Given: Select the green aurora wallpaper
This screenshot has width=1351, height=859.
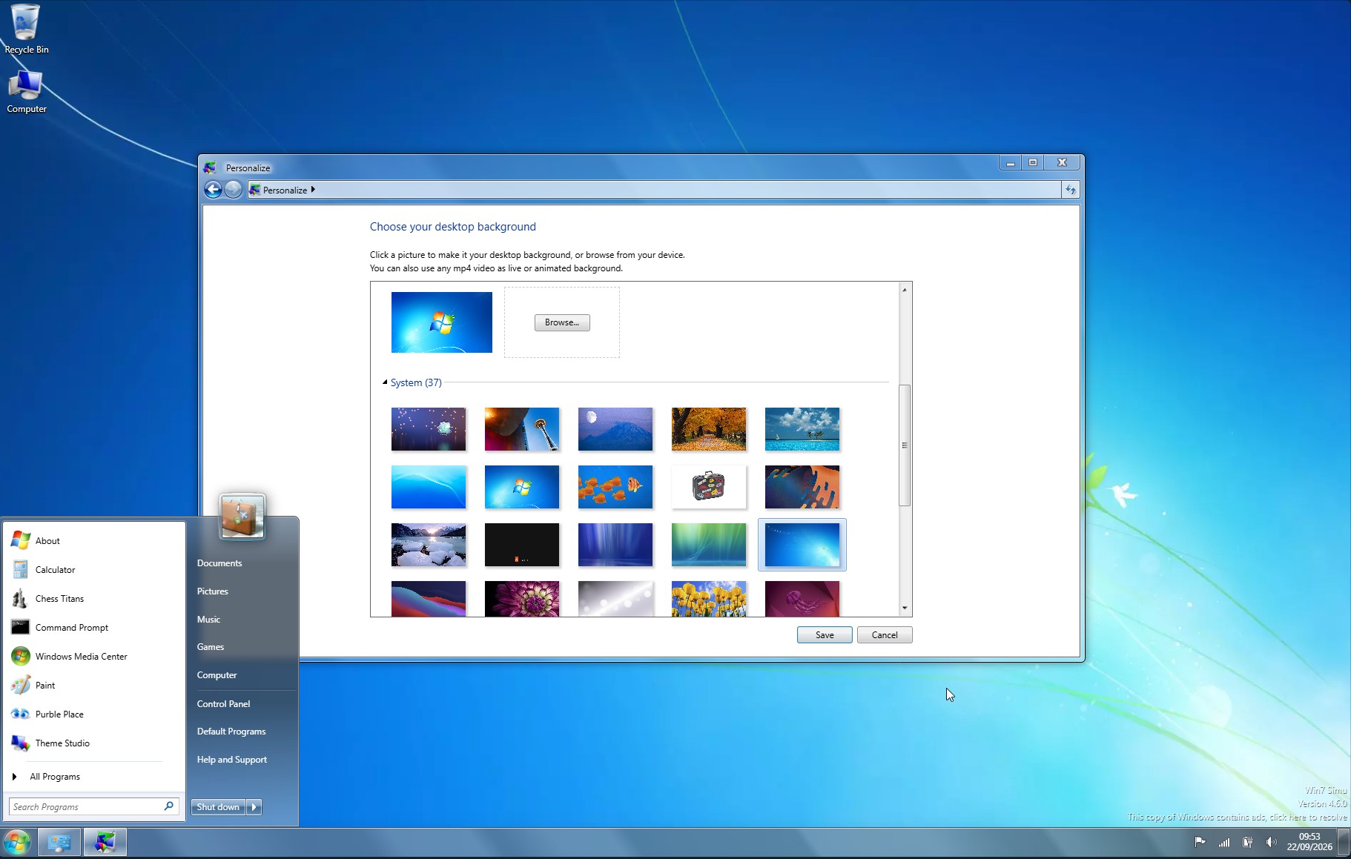Looking at the screenshot, I should click(709, 545).
